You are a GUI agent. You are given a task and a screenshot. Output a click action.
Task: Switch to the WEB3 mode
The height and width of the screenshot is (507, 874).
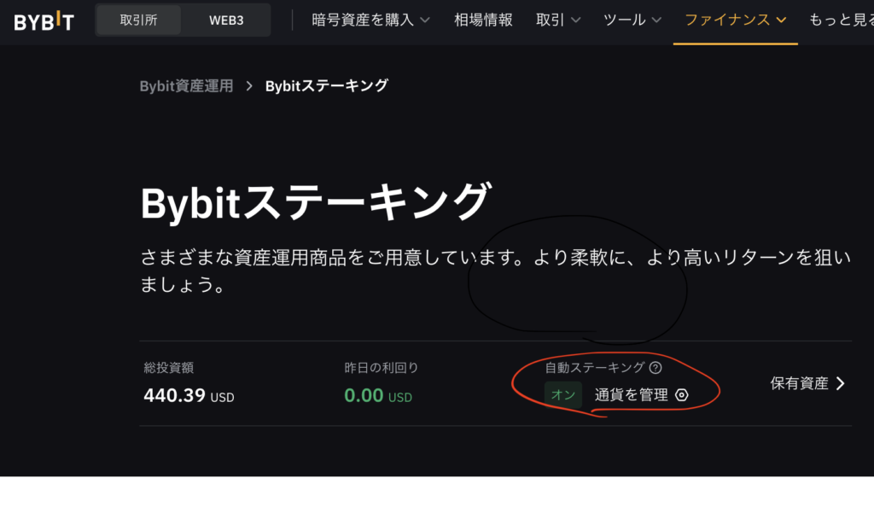point(225,20)
